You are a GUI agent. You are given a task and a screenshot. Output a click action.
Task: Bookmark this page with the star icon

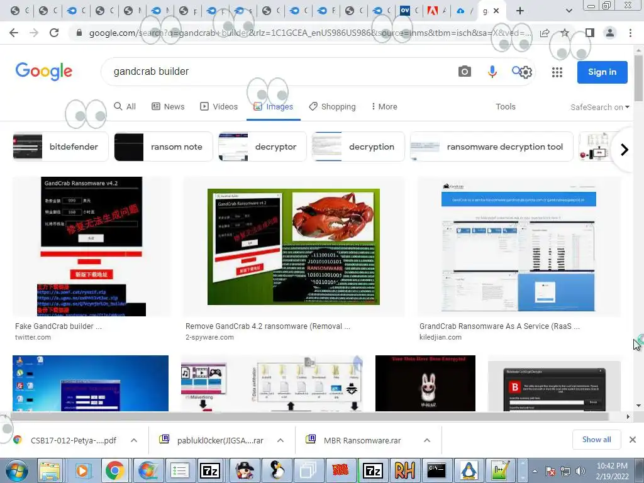tap(565, 33)
